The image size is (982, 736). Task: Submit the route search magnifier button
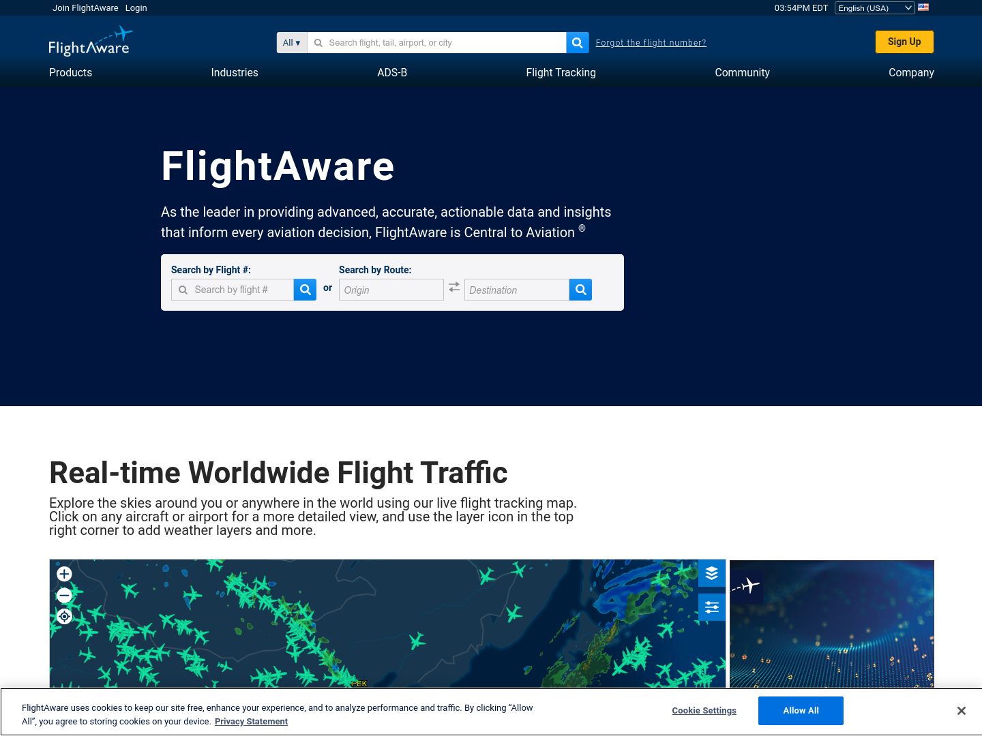point(580,290)
